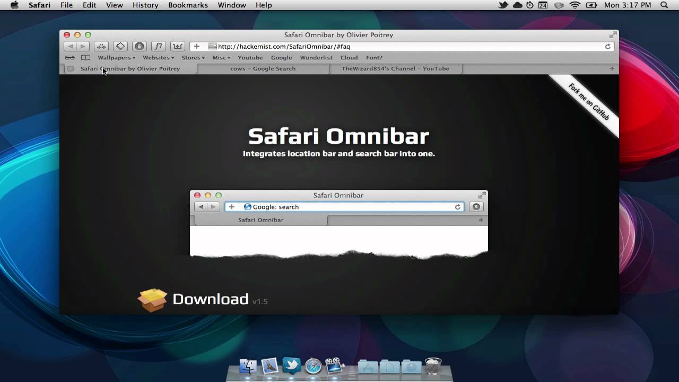Viewport: 679px width, 382px height.
Task: Click the 'Safari Omnibar' page heading
Action: [x=338, y=136]
